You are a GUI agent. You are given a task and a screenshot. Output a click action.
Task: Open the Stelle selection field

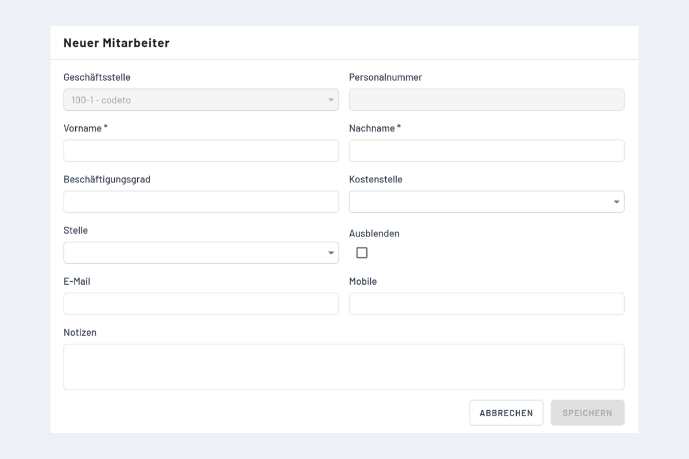194,253
